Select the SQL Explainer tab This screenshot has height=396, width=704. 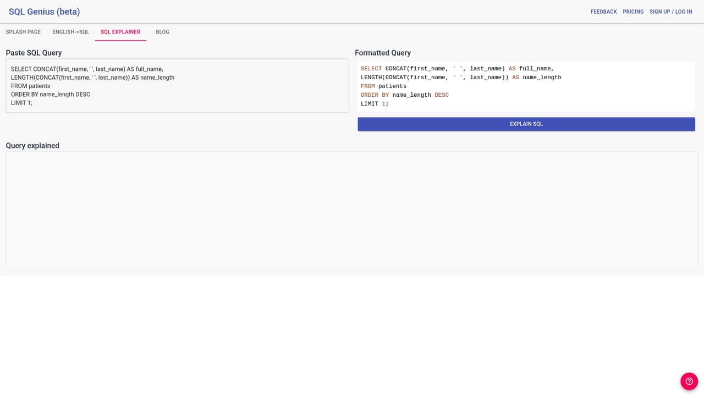click(120, 32)
